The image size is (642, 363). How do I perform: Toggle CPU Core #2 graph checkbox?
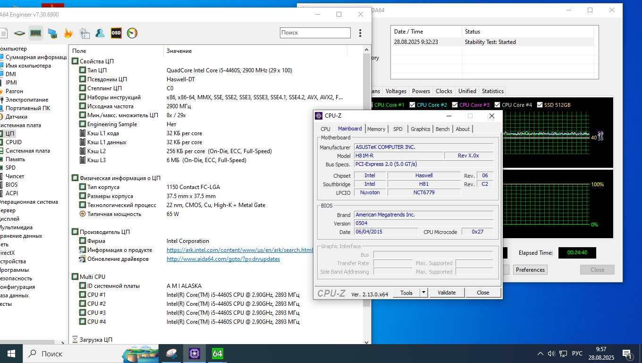[x=413, y=105]
